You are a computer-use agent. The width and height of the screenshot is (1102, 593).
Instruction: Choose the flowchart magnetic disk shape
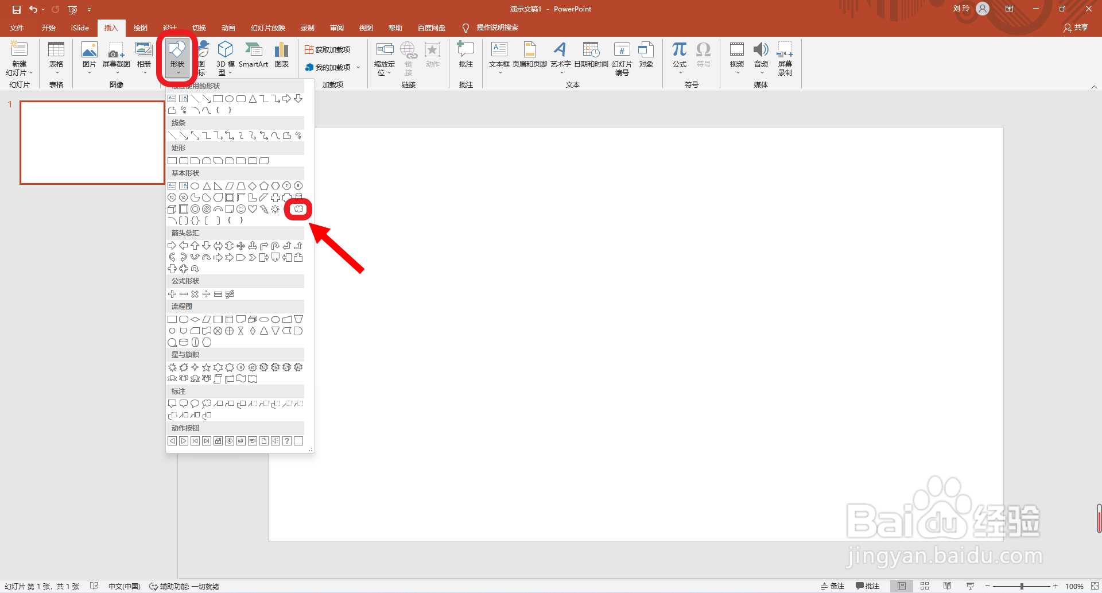pos(184,342)
